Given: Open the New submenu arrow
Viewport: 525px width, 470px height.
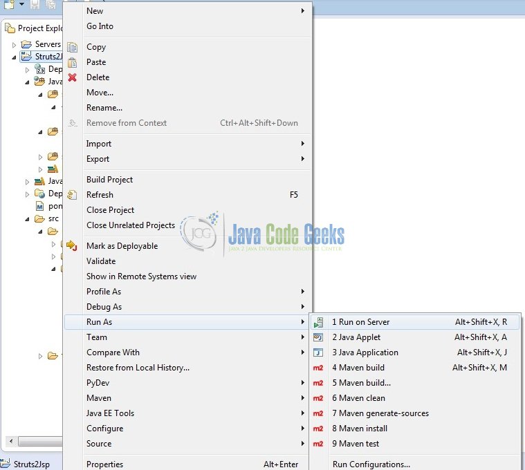Looking at the screenshot, I should pos(303,10).
